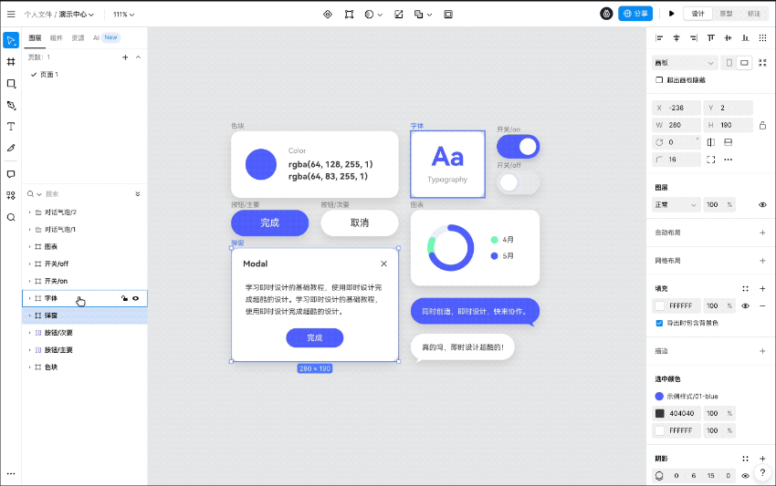Image resolution: width=776 pixels, height=486 pixels.
Task: Collapse all layers with double chevron
Action: tap(138, 194)
